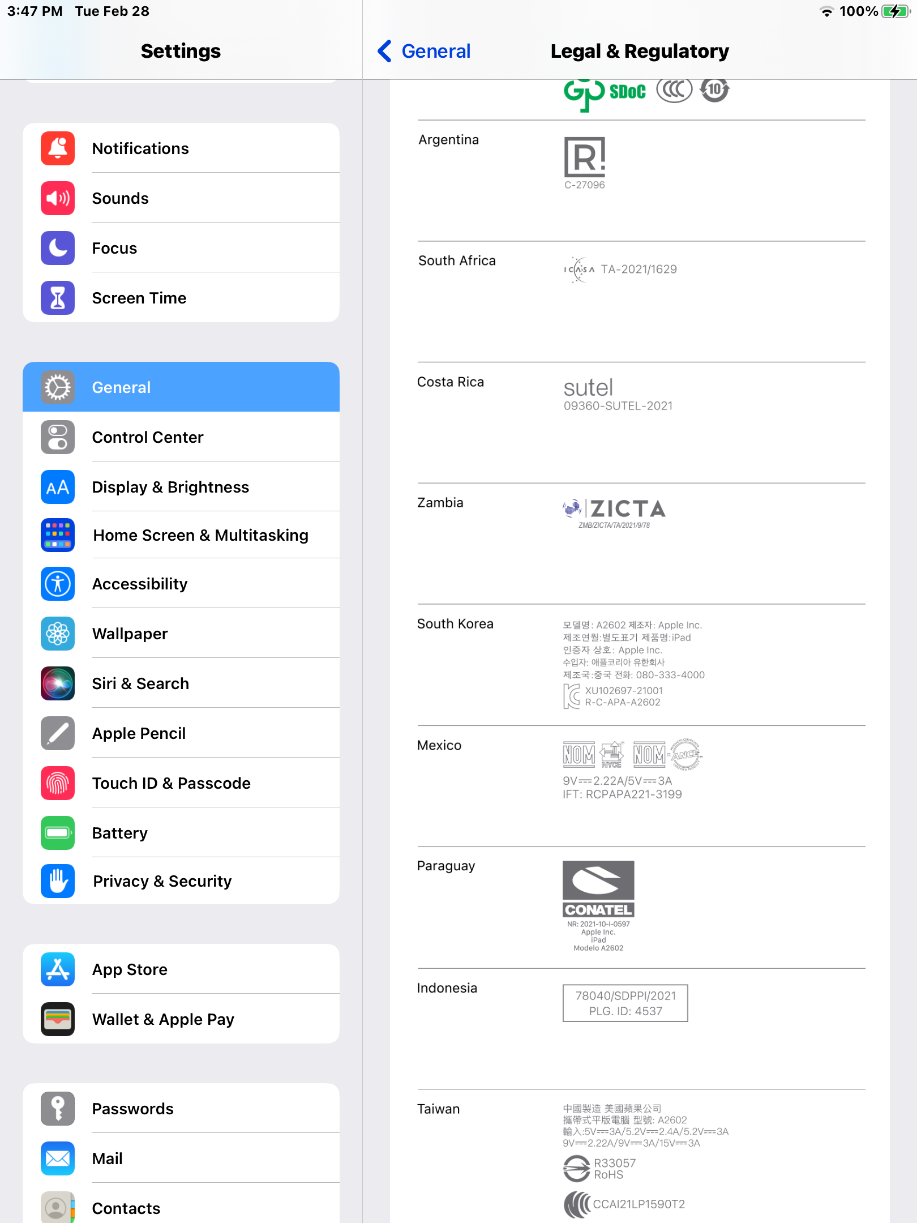Screen dimensions: 917x1223
Task: Open Siri & Search icon
Action: (58, 683)
